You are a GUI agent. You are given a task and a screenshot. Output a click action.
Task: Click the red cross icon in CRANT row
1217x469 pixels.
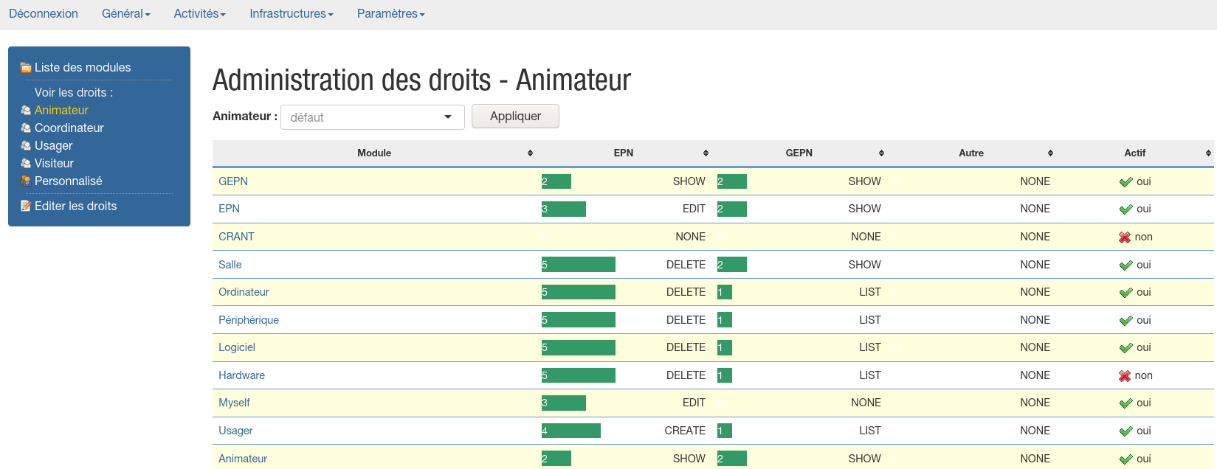[x=1125, y=237]
